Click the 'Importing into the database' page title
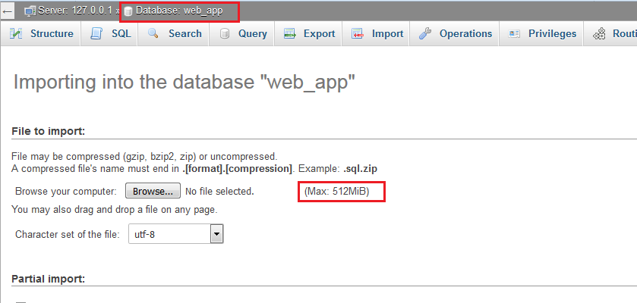This screenshot has width=637, height=303. [x=184, y=83]
